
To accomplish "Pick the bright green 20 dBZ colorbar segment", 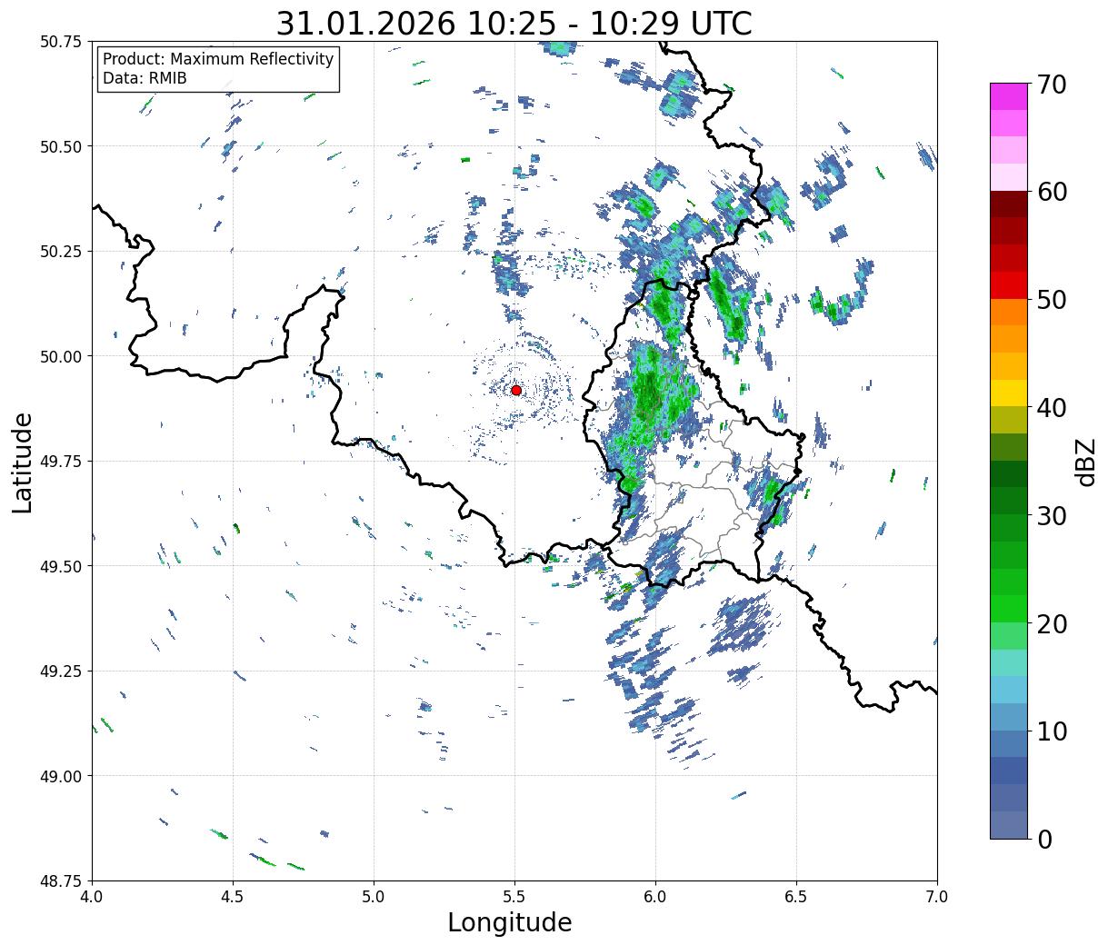I will (1008, 609).
